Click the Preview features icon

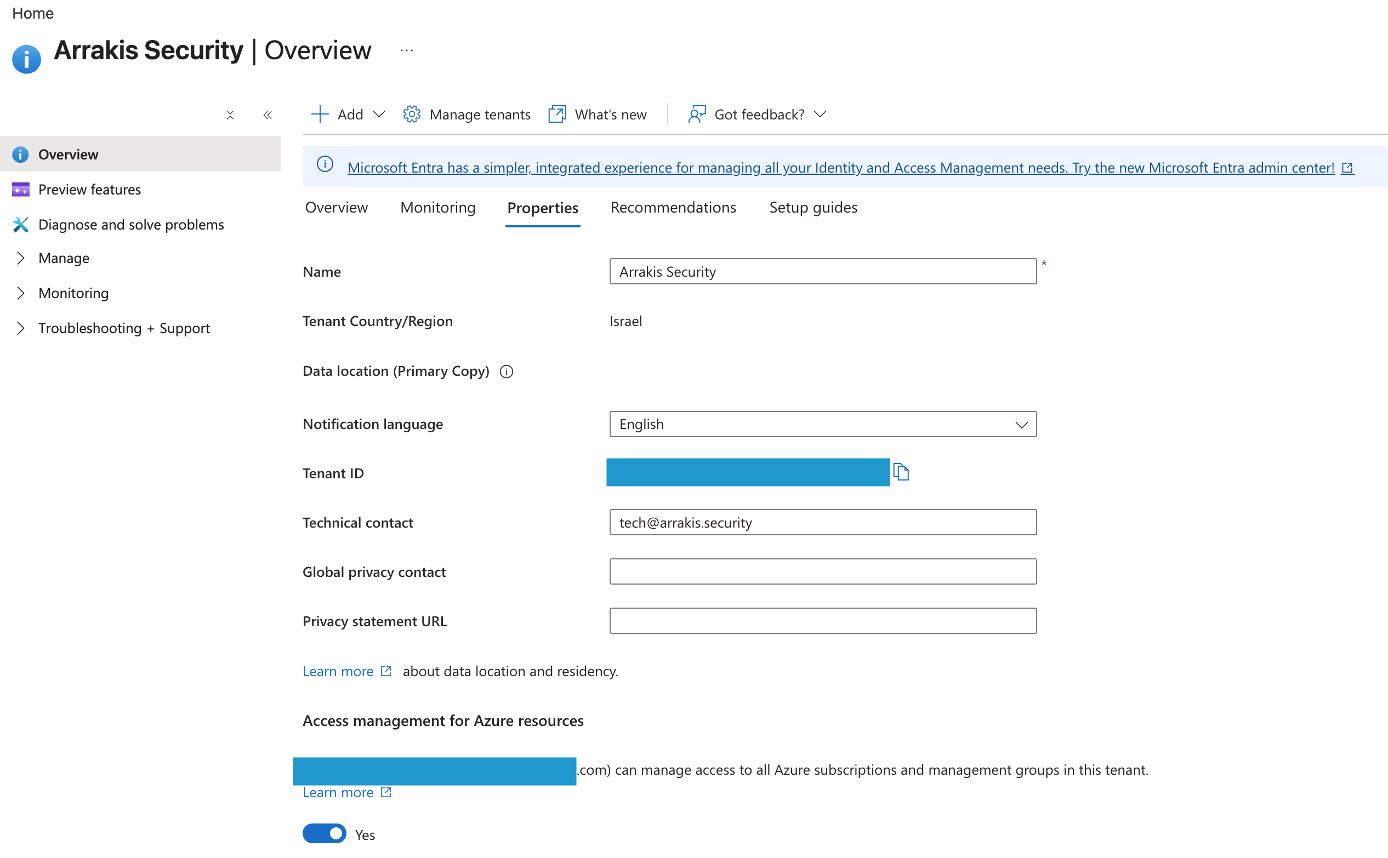(20, 190)
